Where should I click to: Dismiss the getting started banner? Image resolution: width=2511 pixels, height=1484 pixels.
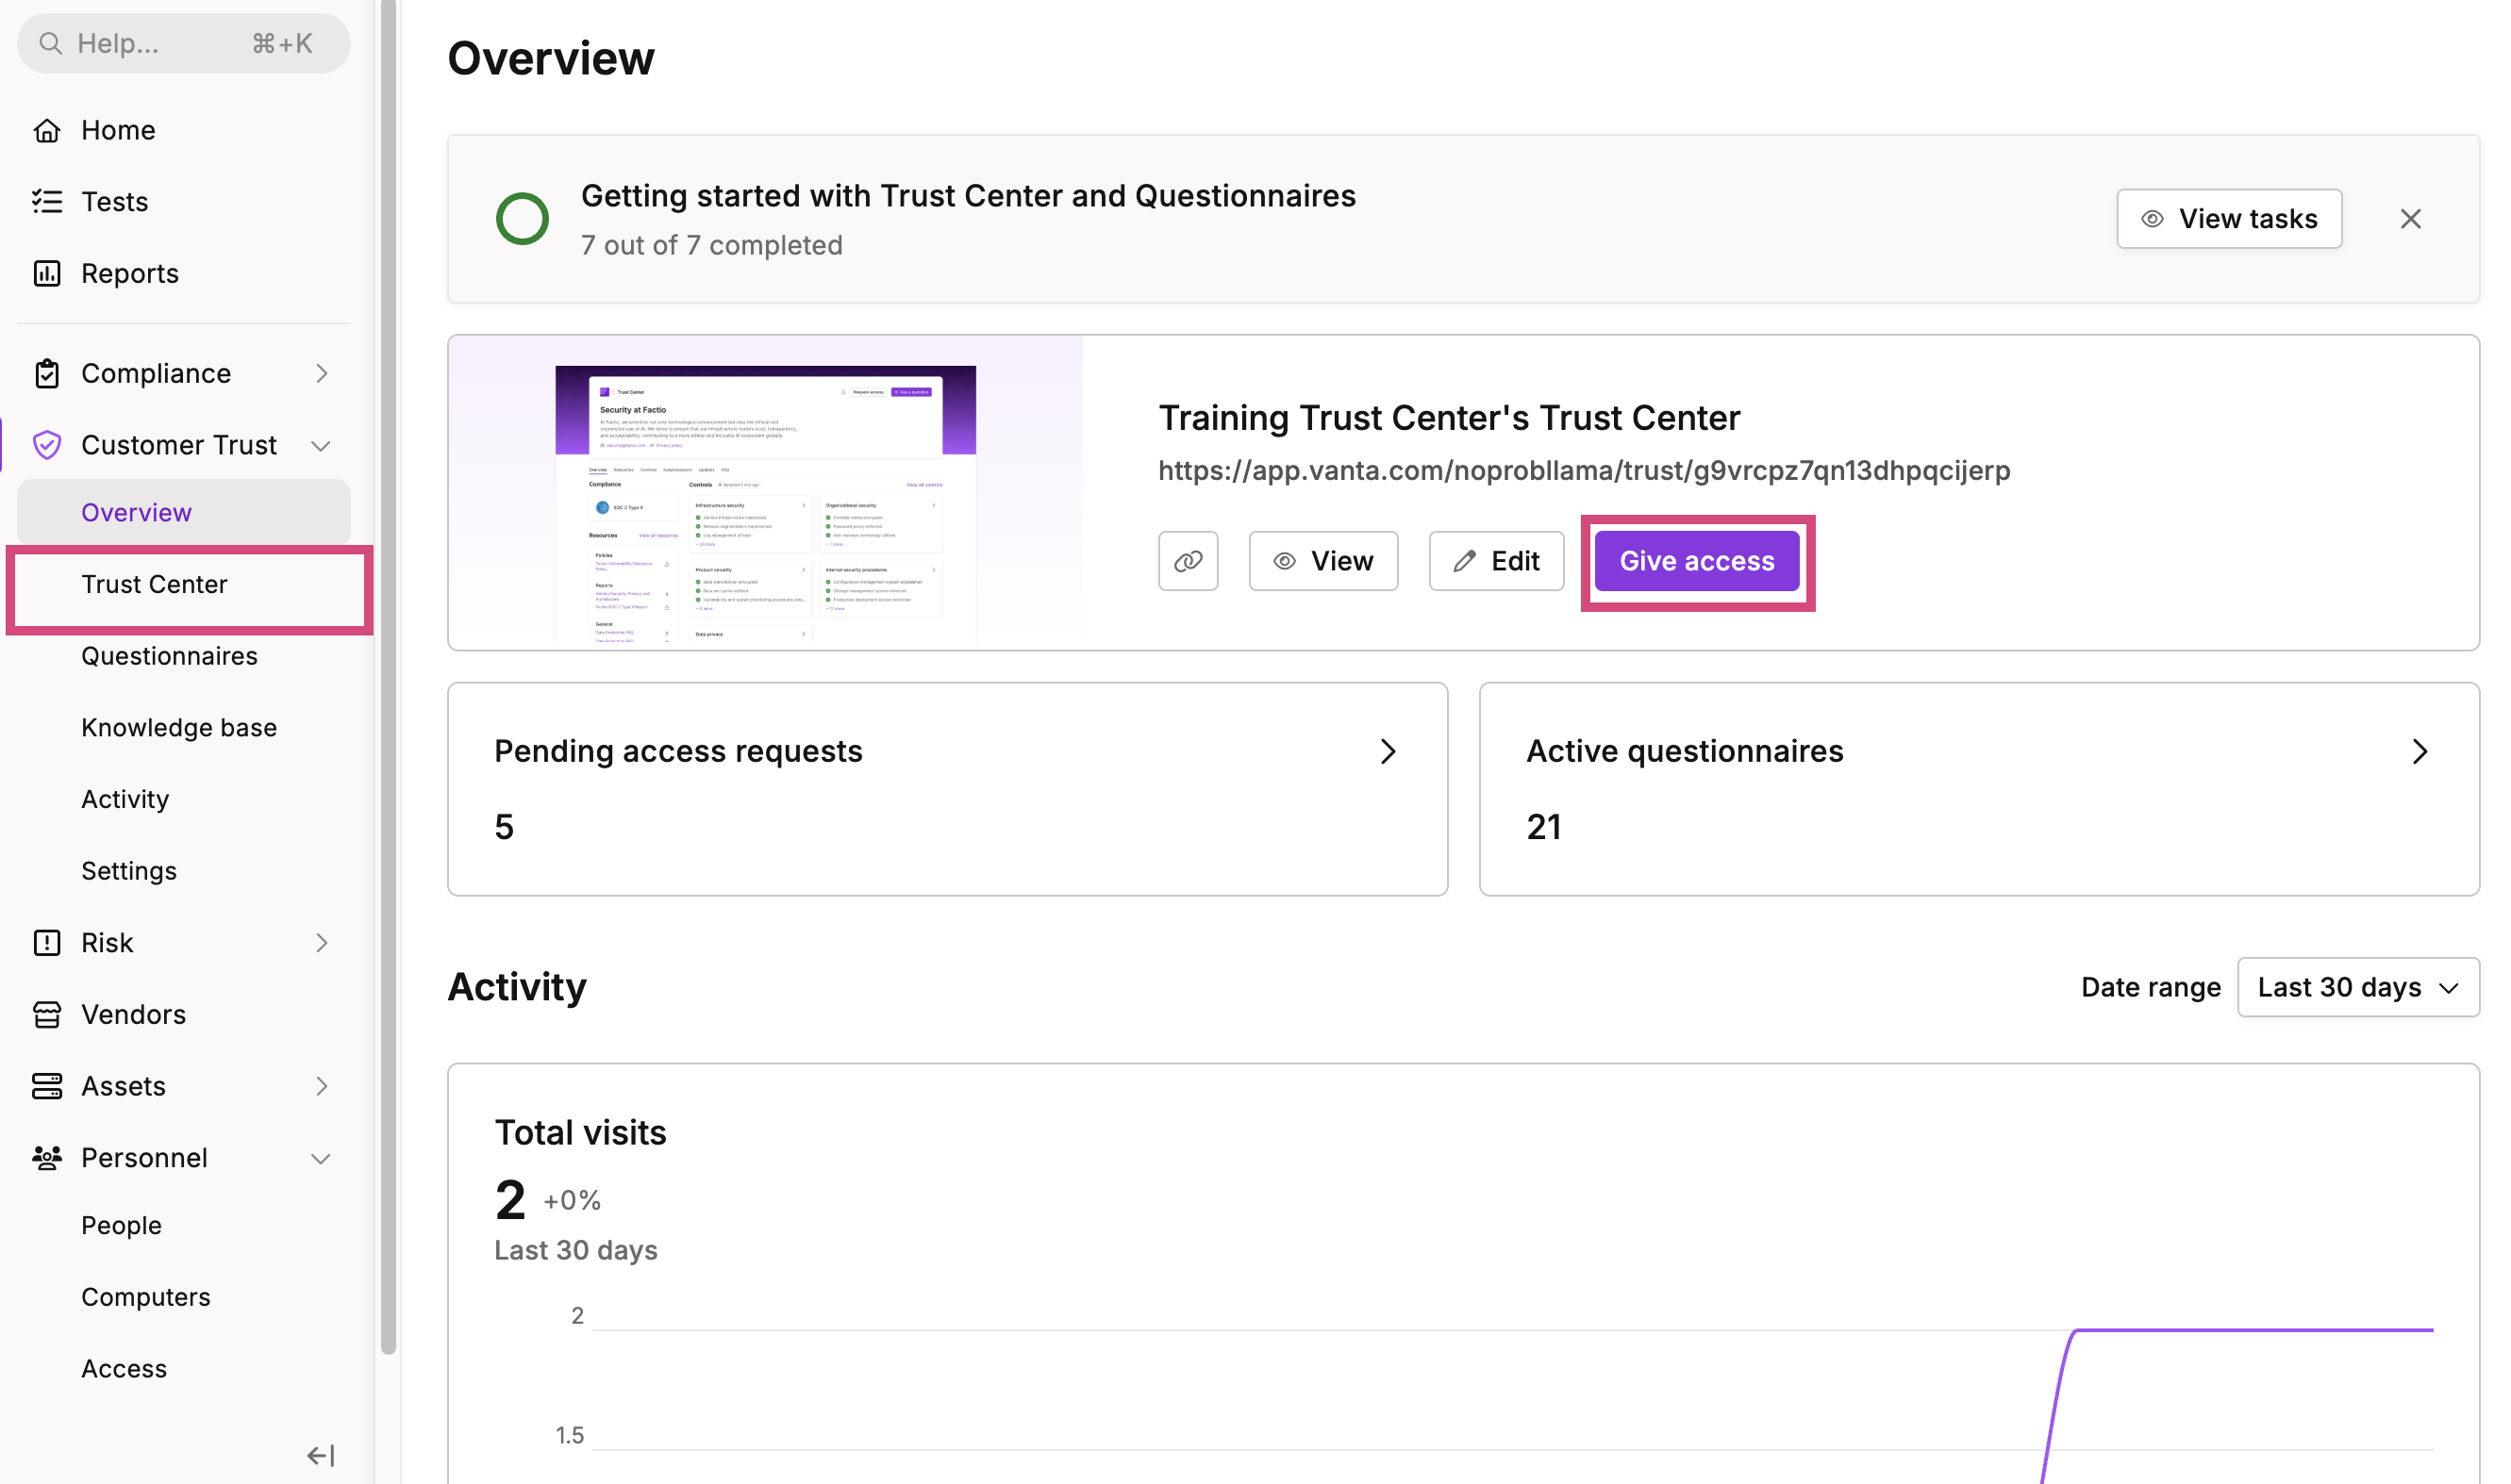2410,219
